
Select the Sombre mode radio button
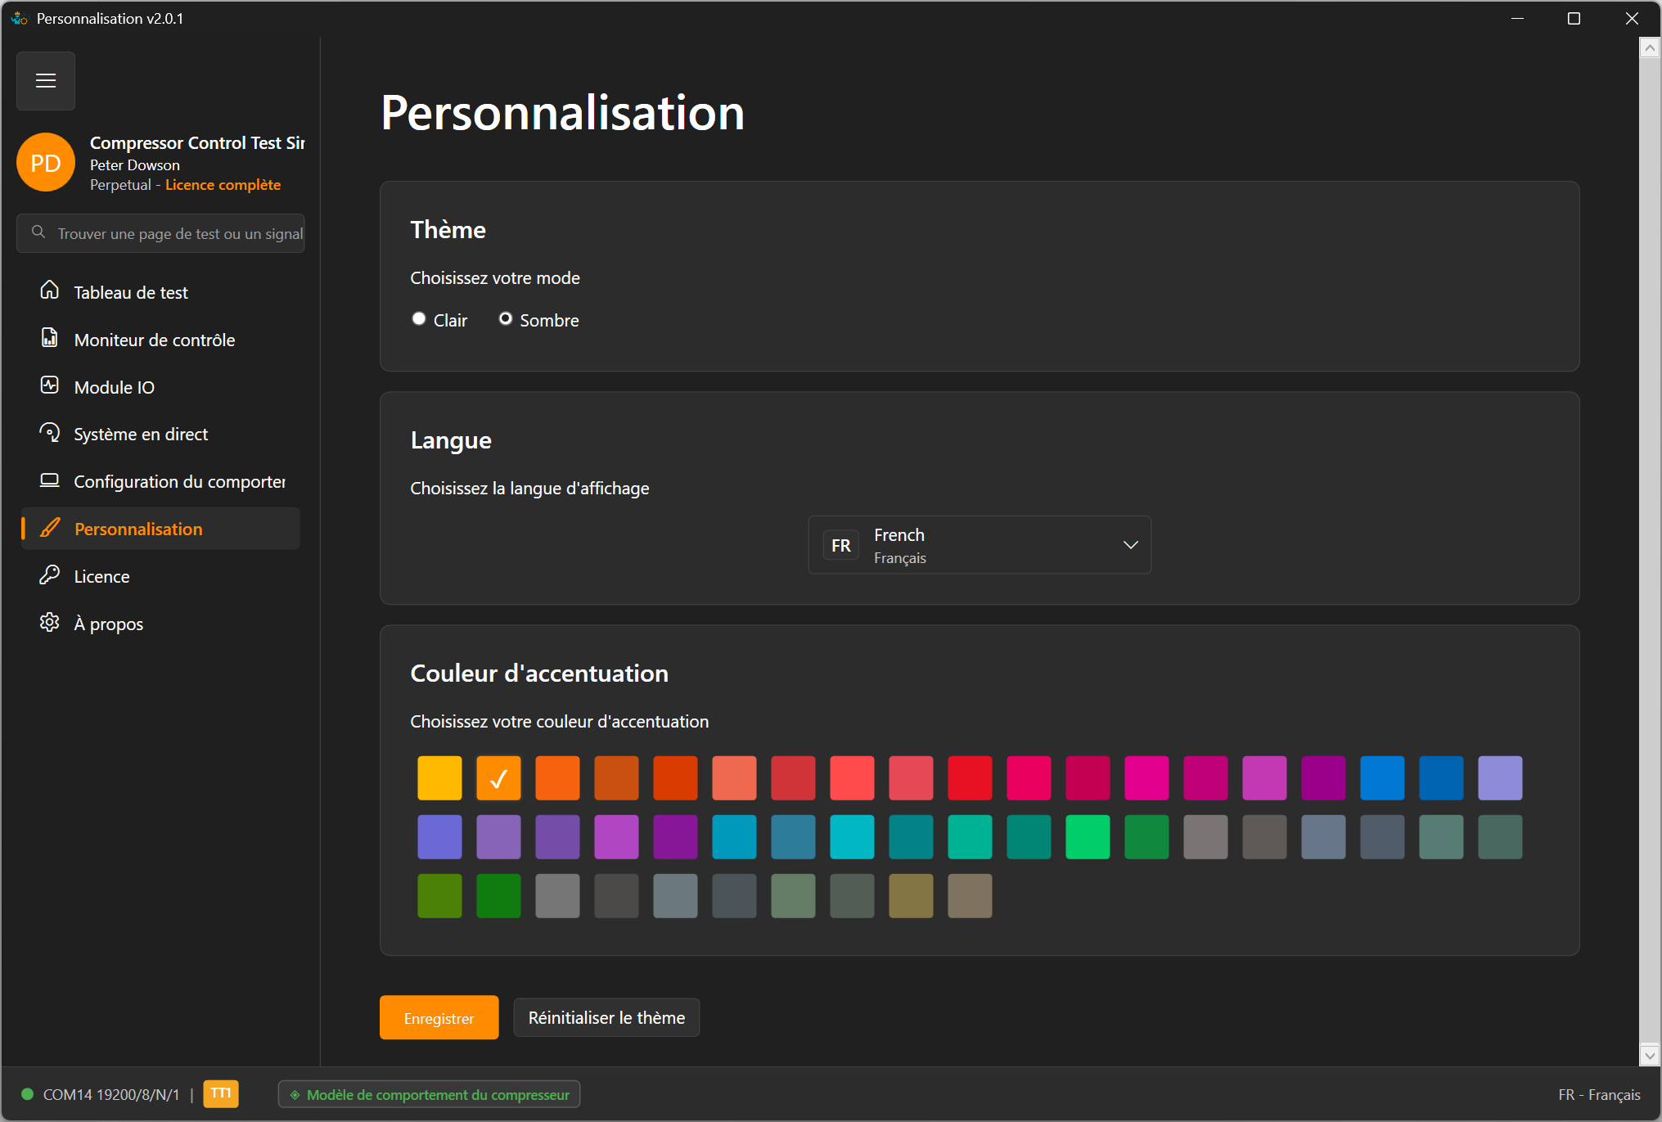tap(506, 319)
